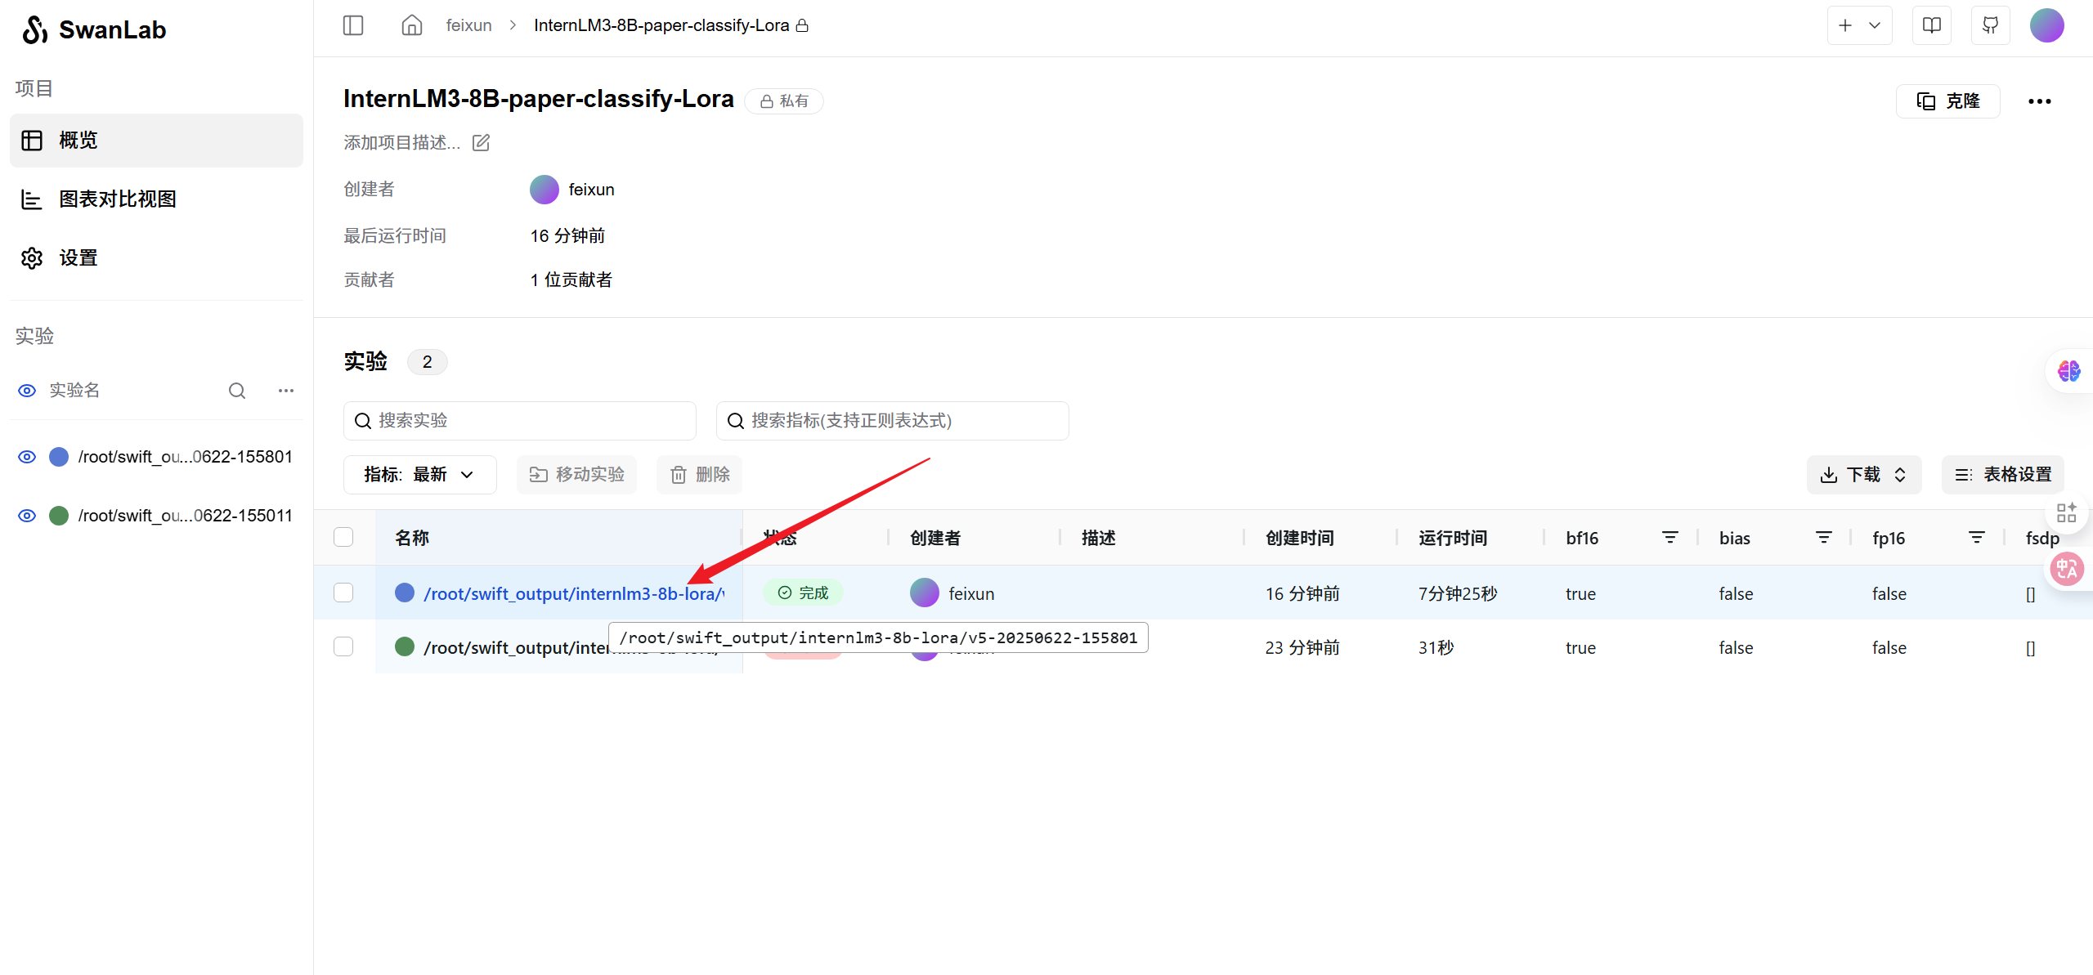
Task: Check the first experiment row checkbox
Action: tap(343, 593)
